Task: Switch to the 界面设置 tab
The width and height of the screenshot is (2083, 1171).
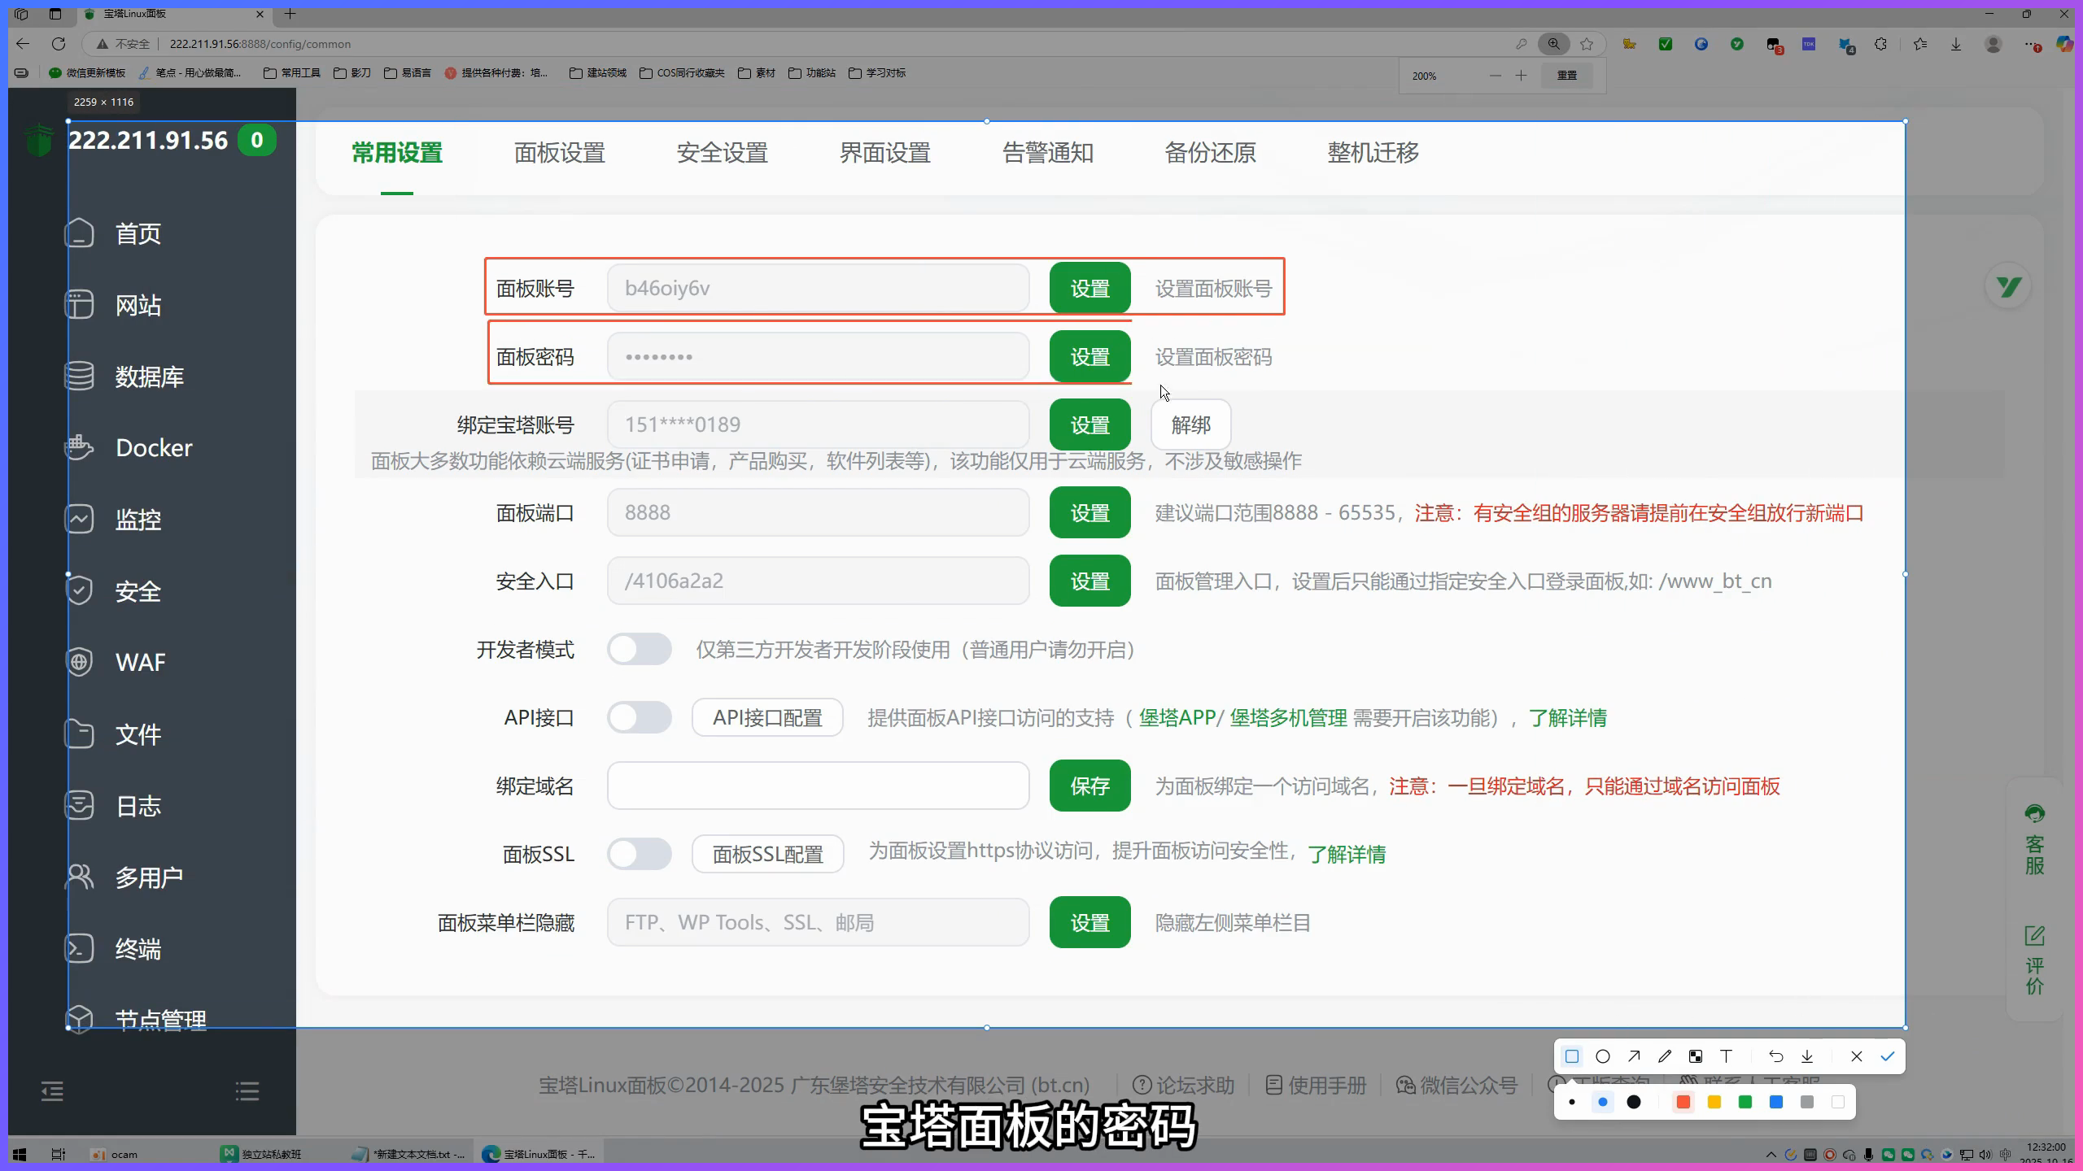Action: tap(885, 153)
